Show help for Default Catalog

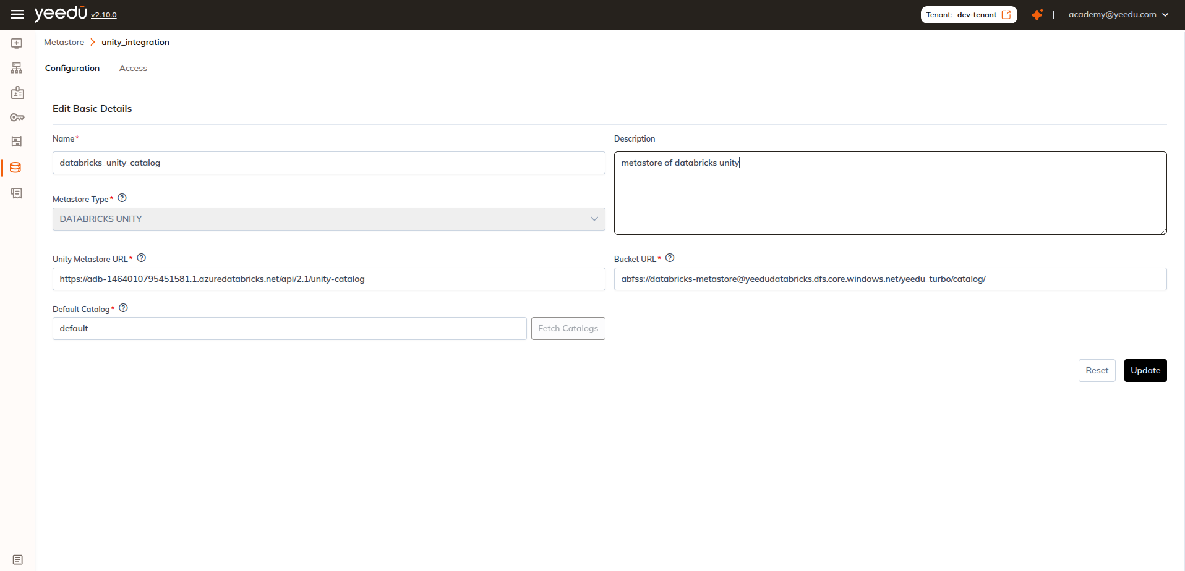124,308
